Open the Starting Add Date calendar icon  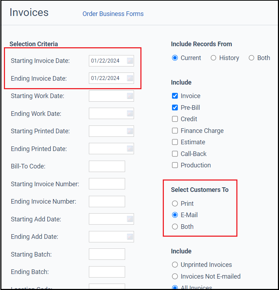click(x=129, y=219)
